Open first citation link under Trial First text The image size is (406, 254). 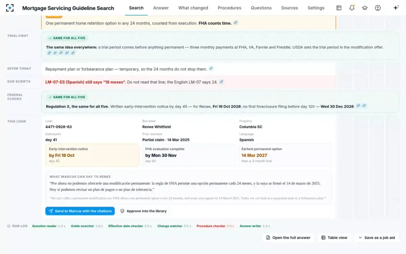[x=49, y=53]
